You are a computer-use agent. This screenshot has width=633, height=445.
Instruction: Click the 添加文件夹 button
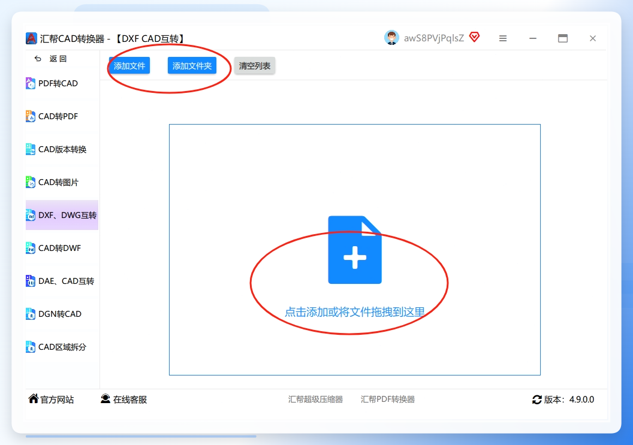[x=192, y=66]
